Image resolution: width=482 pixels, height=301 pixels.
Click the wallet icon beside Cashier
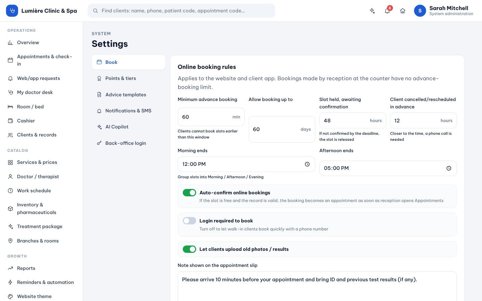10,121
